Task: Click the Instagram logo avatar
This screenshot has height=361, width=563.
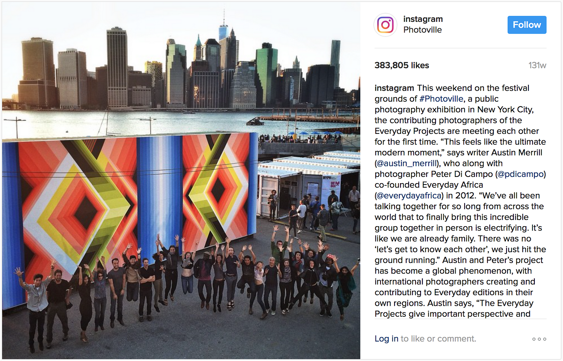Action: point(385,25)
